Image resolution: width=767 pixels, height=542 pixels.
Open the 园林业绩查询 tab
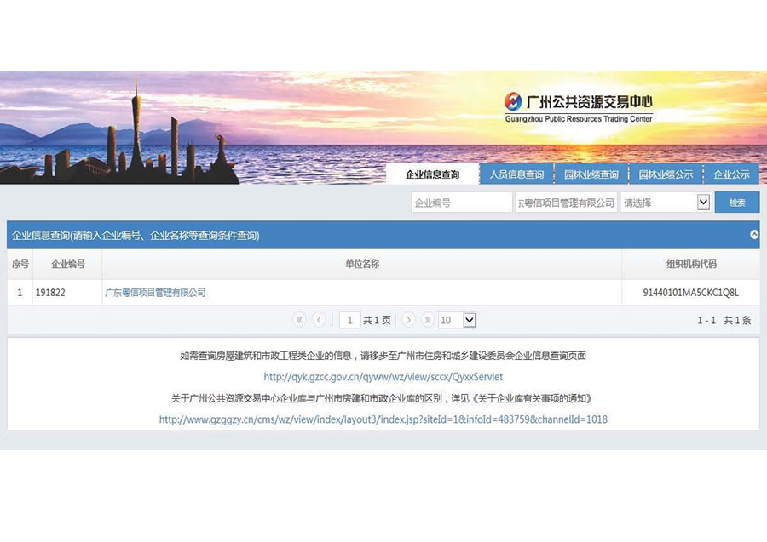[x=591, y=174]
